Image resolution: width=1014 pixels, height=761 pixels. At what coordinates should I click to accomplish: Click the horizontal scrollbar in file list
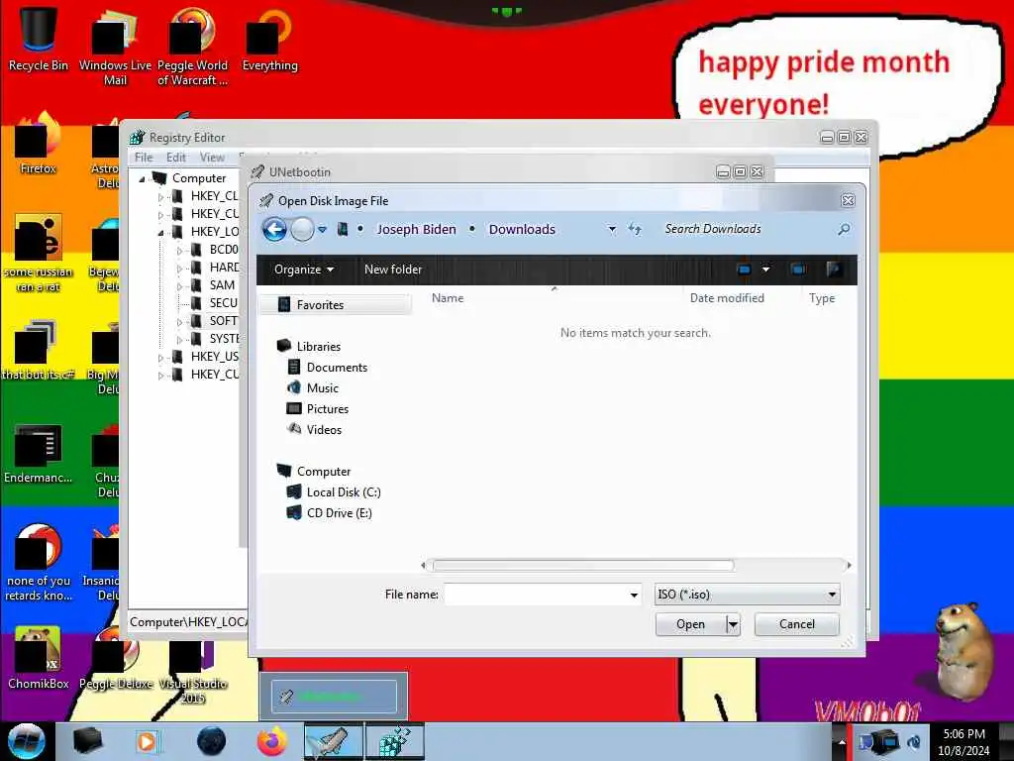[x=582, y=566]
